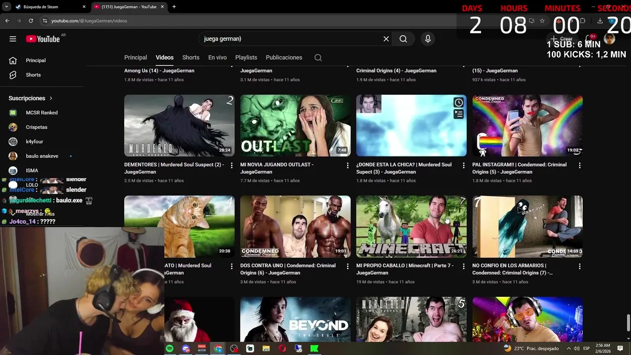The image size is (631, 355).
Task: Click the magnifier search button
Action: coord(403,39)
